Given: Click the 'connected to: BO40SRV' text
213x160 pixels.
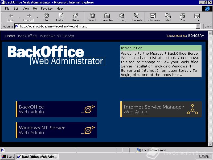Looking at the screenshot, I should click(x=185, y=36).
